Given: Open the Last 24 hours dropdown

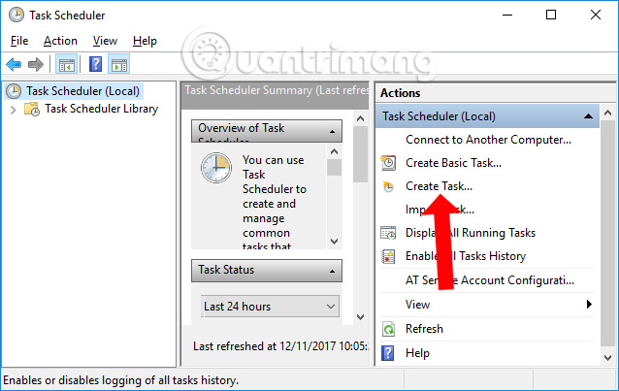Looking at the screenshot, I should pos(270,306).
